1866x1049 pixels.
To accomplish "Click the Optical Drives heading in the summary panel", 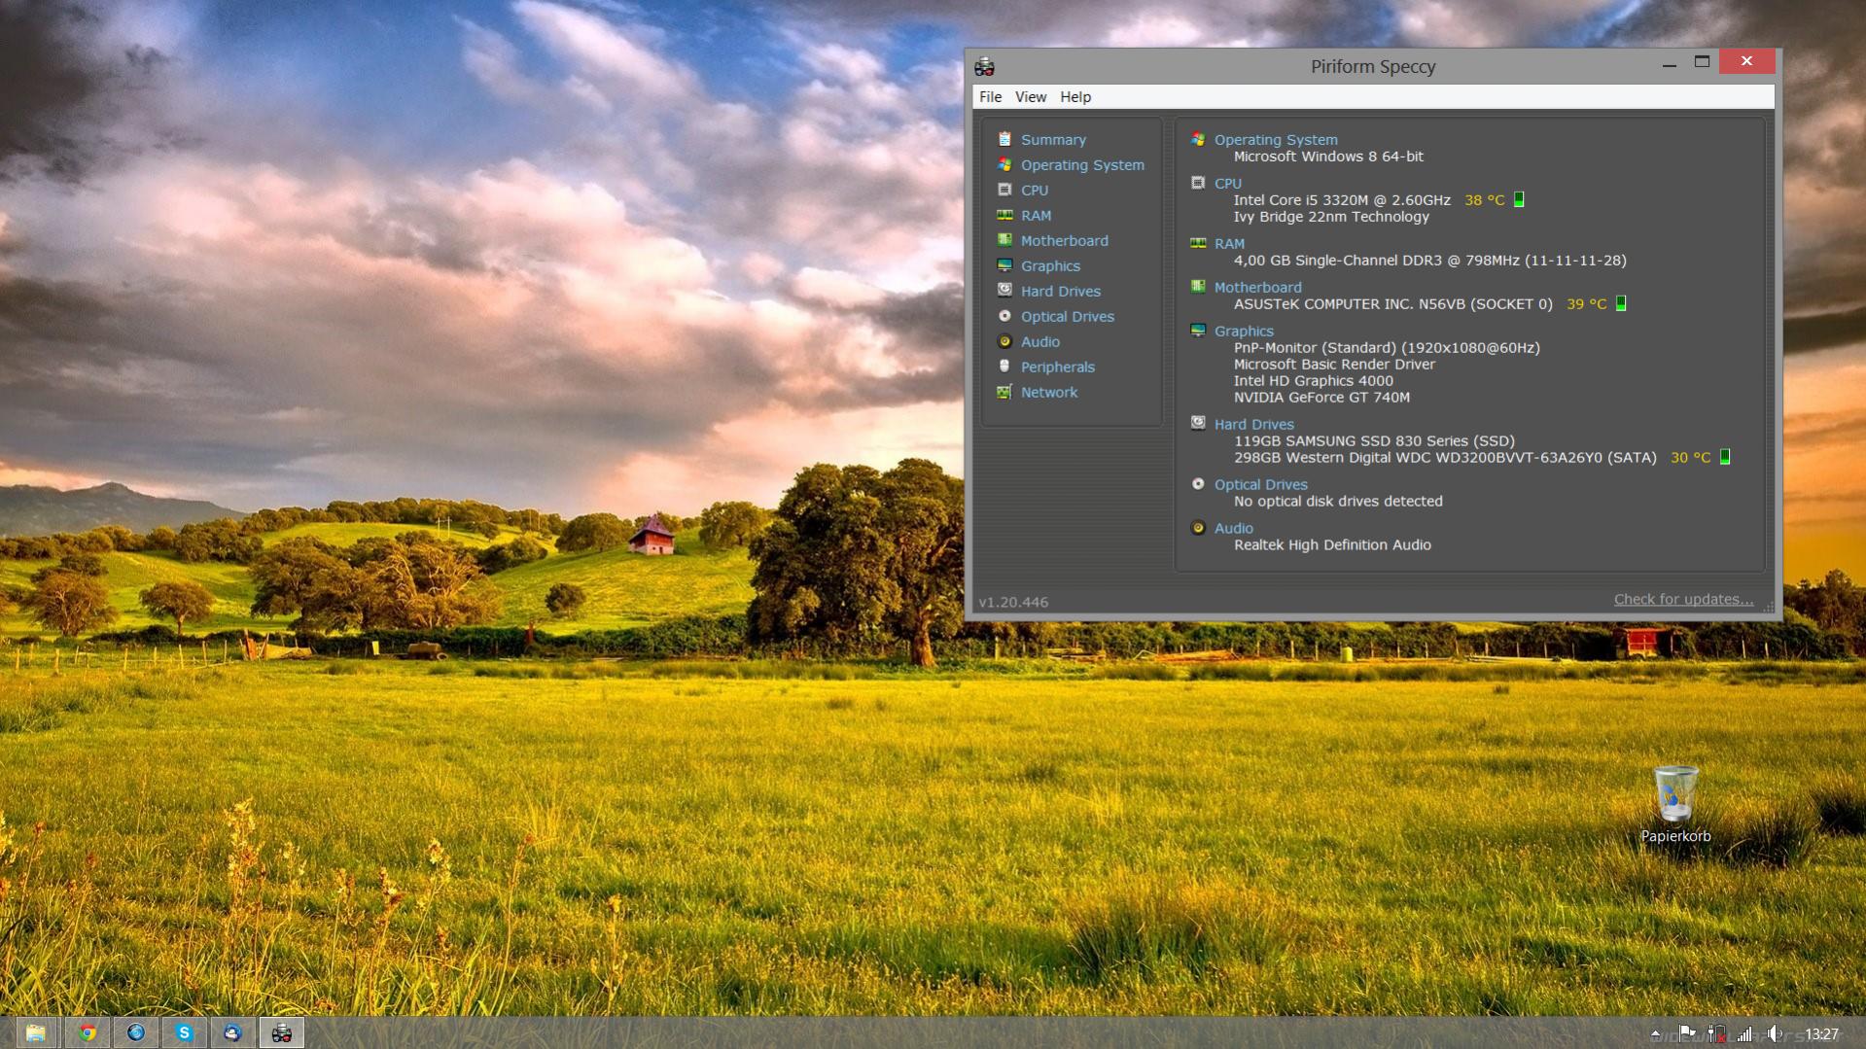I will (1260, 485).
